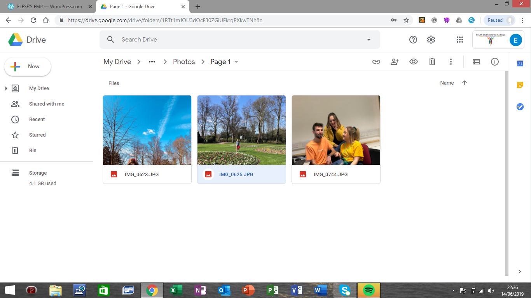
Task: Expand the My Drive tree arrow
Action: 6,88
